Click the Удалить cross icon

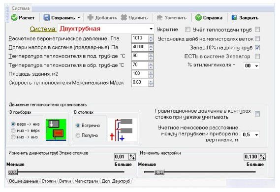(124, 18)
